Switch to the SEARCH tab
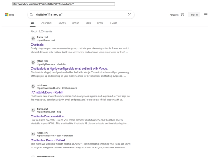This screenshot has height=157, width=210. [x=47, y=23]
